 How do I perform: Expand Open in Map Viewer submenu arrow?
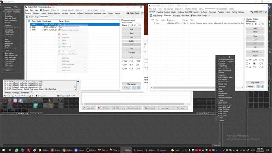click(86, 51)
